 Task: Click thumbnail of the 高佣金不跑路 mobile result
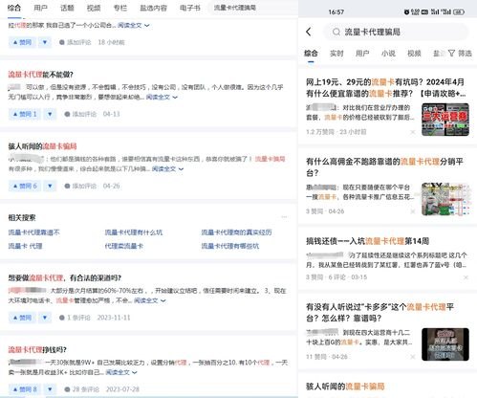click(445, 199)
